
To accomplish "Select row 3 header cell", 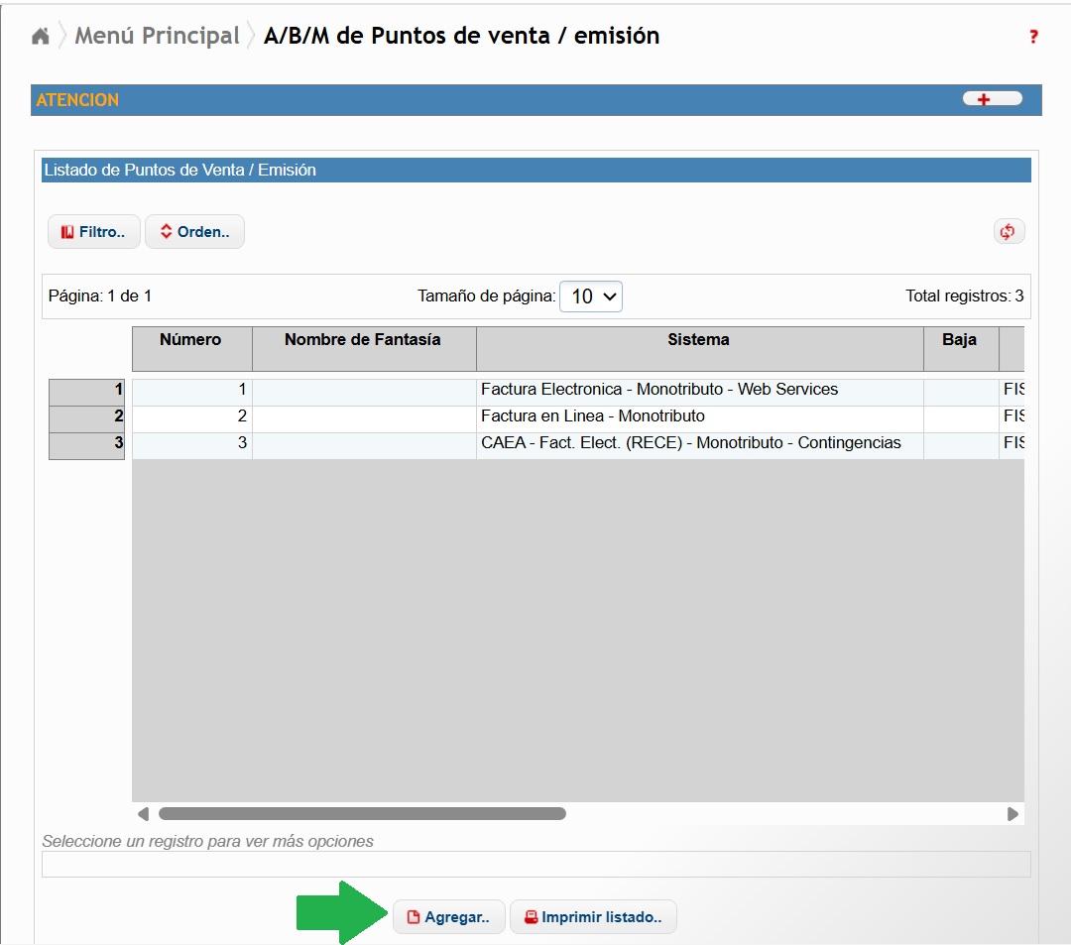I will (87, 444).
